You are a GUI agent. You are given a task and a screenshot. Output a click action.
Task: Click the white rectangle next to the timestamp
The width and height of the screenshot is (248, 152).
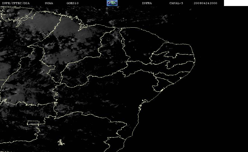click(236, 3)
